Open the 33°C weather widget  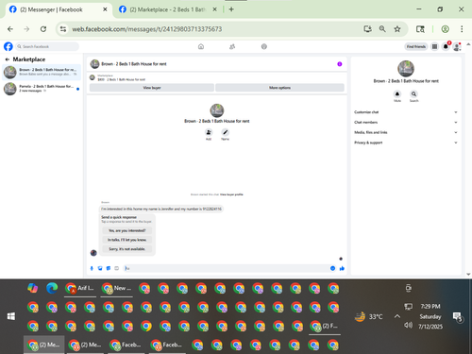pos(369,316)
